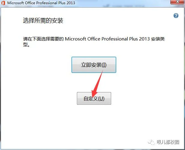
Task: Open help via blue question mark icon
Action: coord(176,16)
